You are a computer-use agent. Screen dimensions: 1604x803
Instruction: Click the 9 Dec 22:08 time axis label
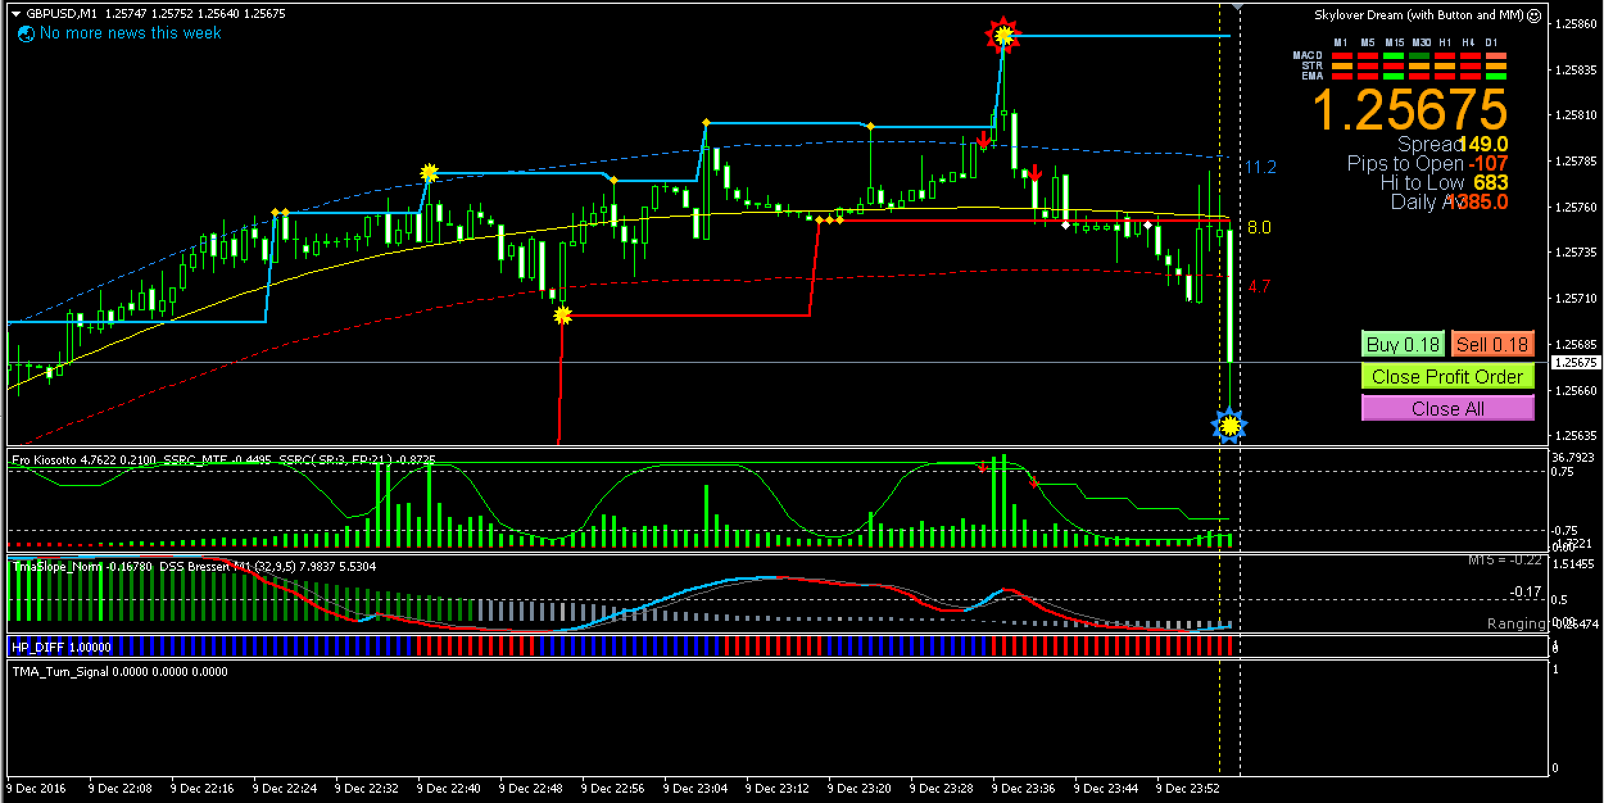pyautogui.click(x=120, y=788)
